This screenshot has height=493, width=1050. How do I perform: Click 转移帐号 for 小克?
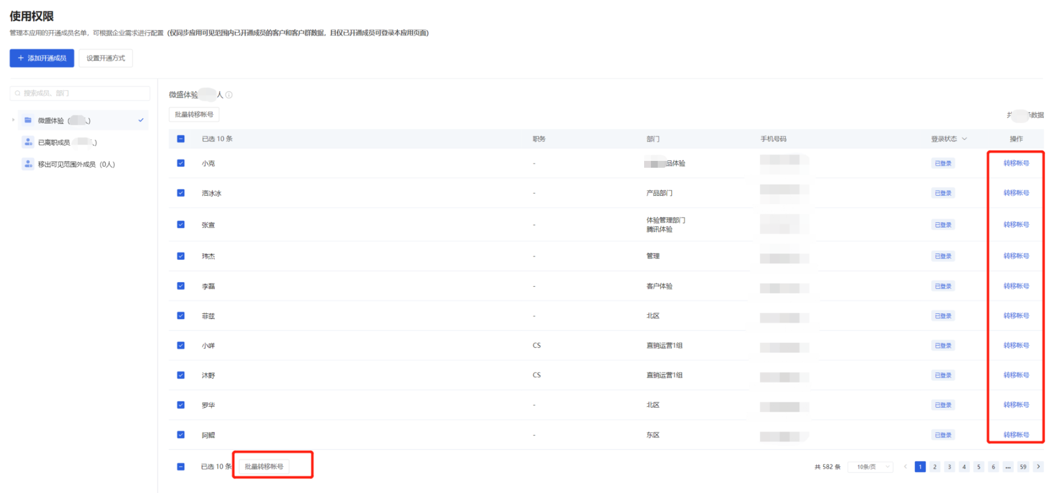click(x=1016, y=163)
